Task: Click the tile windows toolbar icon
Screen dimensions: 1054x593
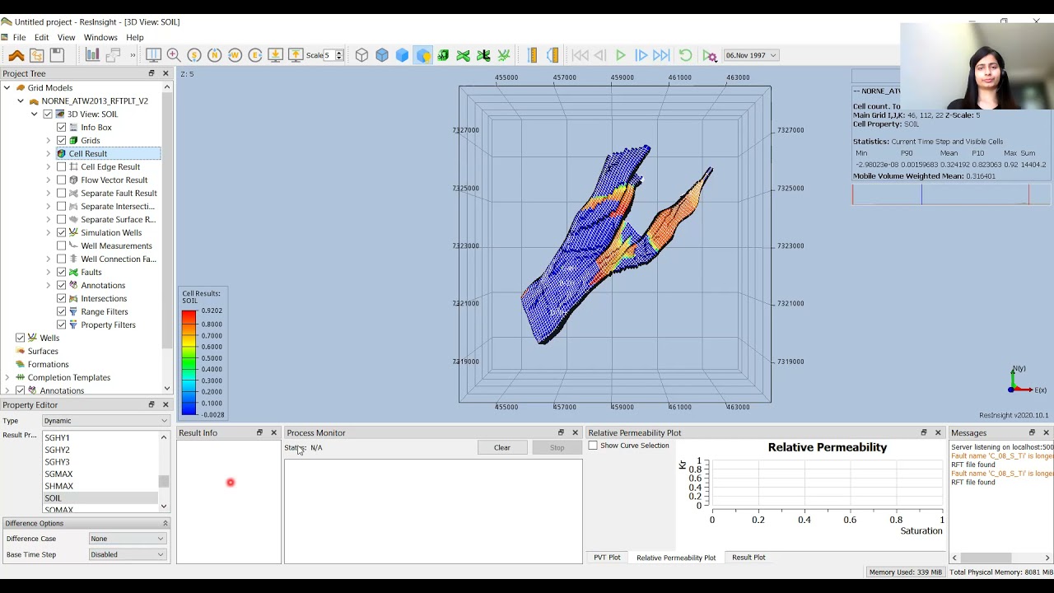Action: (153, 55)
